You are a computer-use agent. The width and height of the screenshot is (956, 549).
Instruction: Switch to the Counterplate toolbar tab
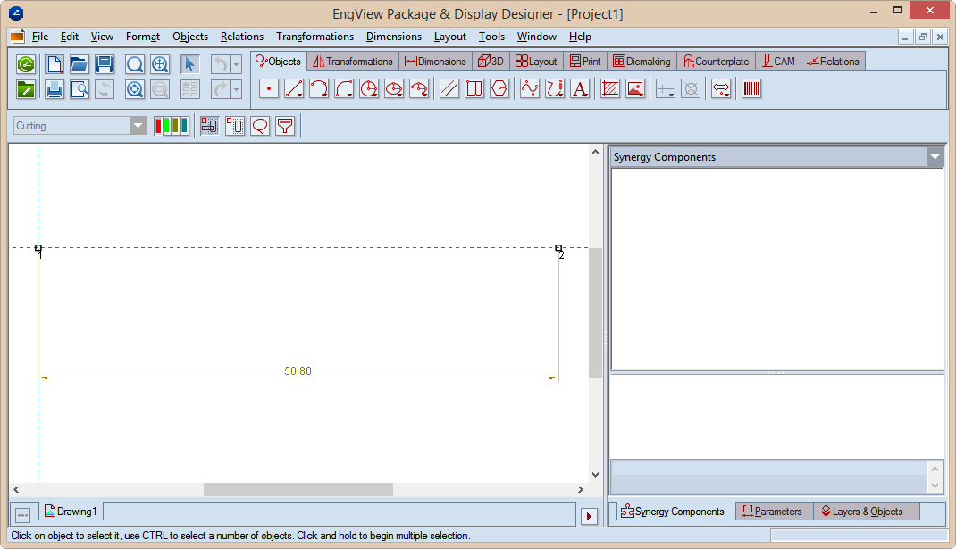[x=717, y=62]
